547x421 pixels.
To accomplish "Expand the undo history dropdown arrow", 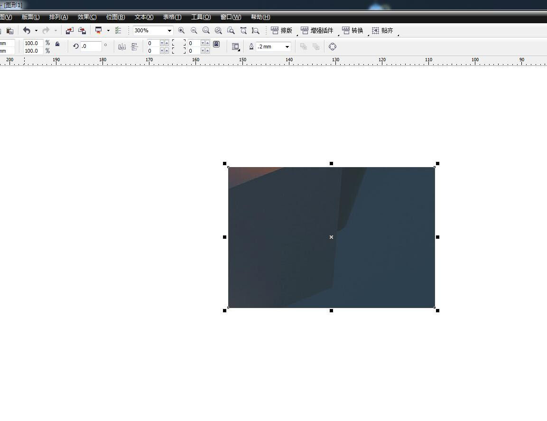I will click(x=36, y=31).
